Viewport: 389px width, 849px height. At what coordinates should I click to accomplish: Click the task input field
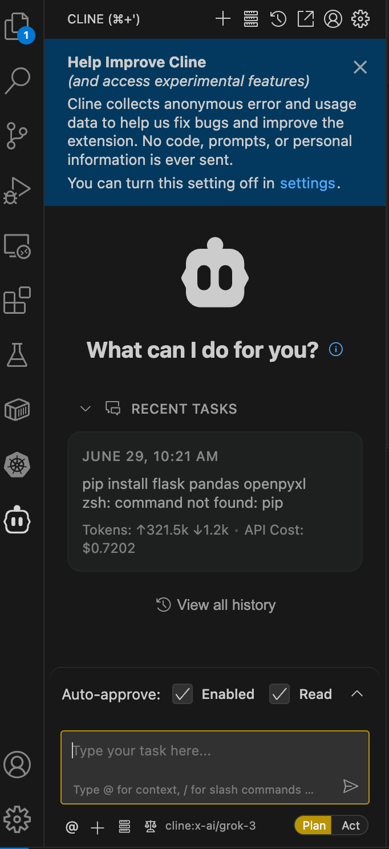[215, 751]
